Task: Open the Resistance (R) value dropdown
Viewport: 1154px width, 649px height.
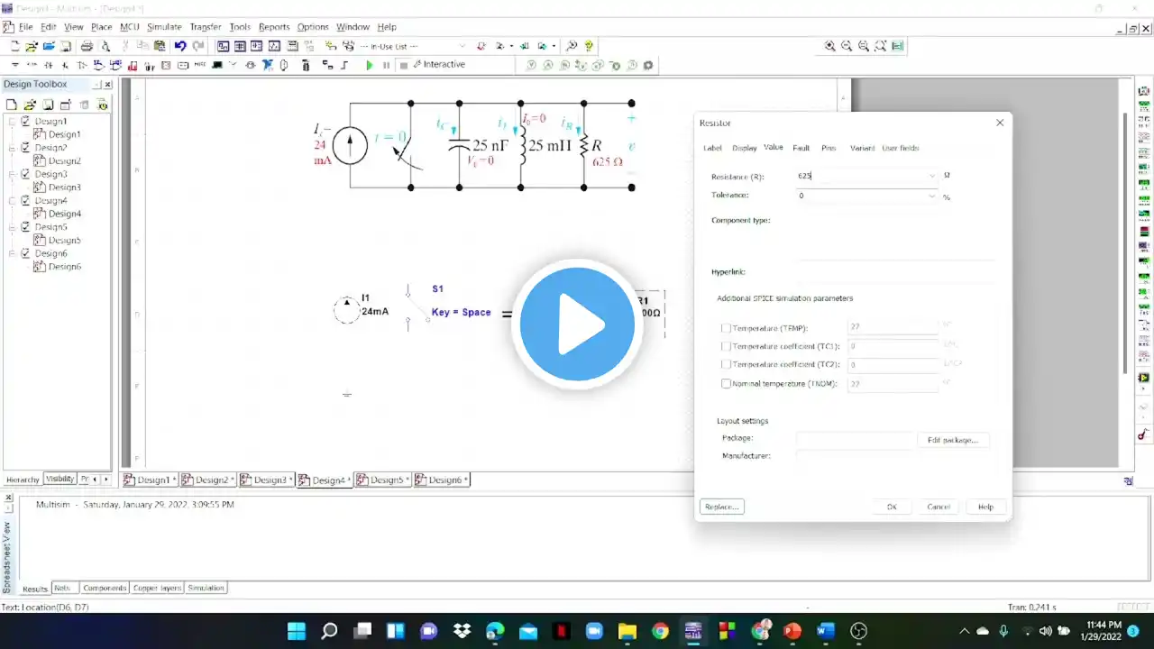Action: [x=931, y=176]
